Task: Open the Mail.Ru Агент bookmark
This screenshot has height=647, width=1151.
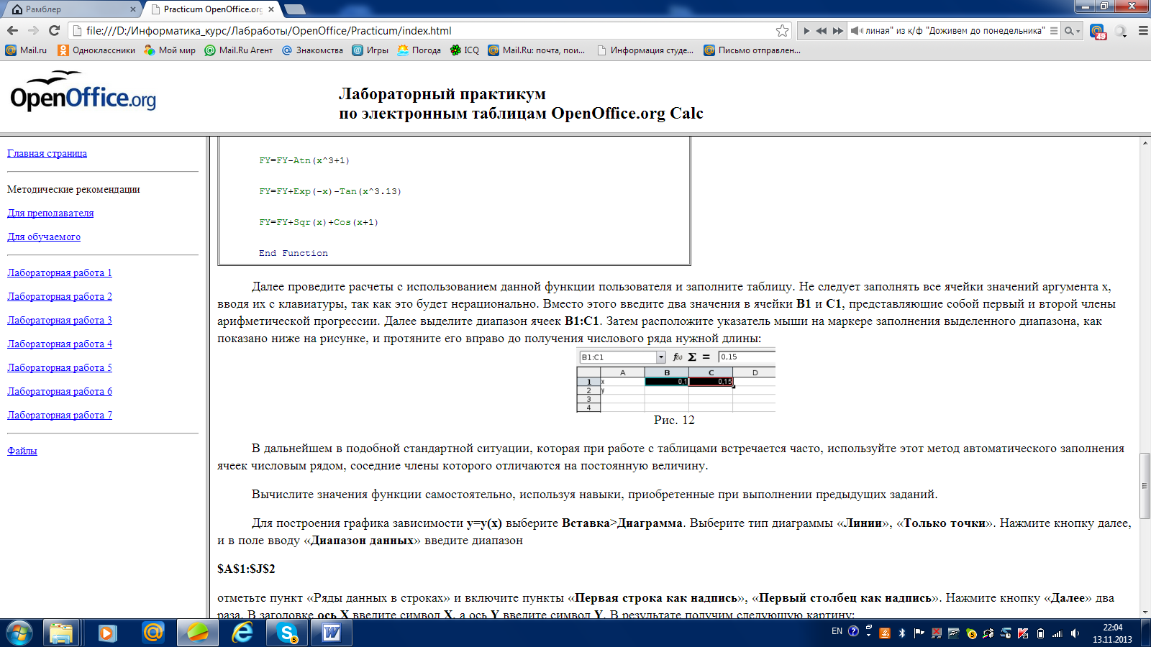Action: point(239,50)
